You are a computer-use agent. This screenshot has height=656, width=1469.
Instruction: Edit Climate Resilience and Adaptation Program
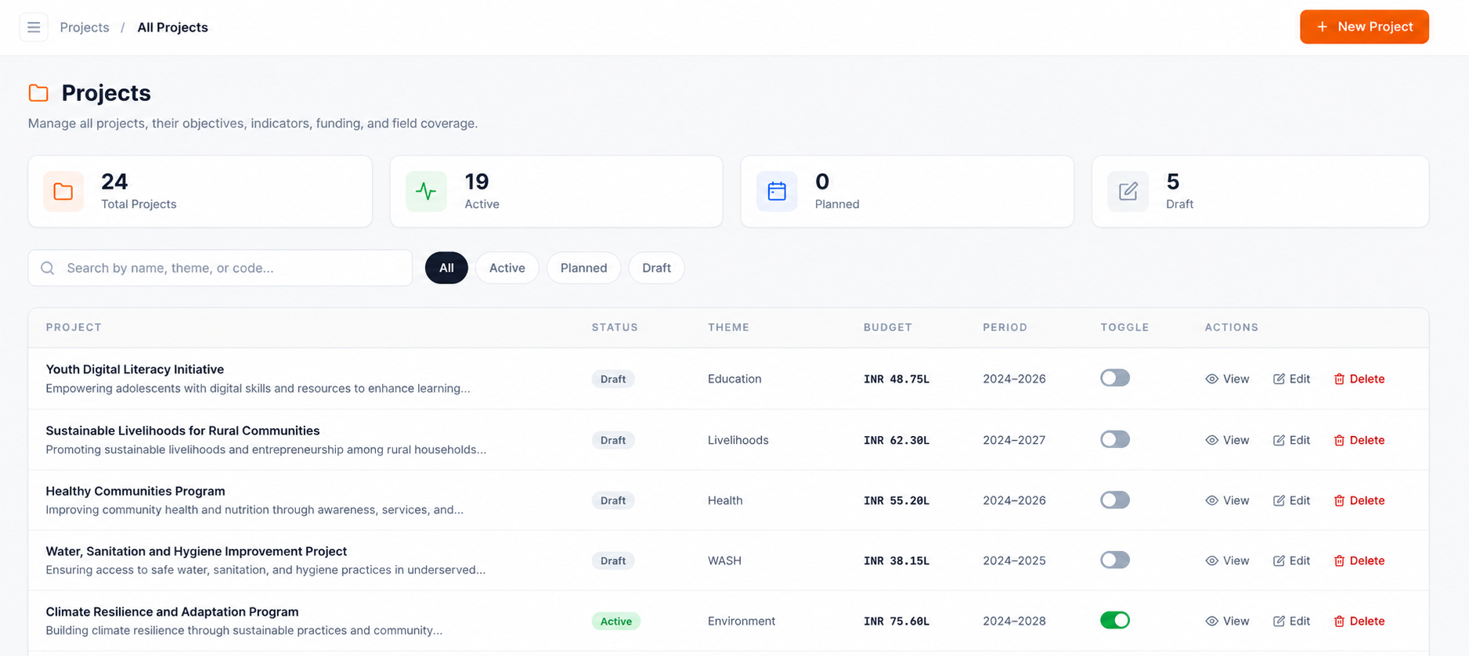[x=1291, y=621]
